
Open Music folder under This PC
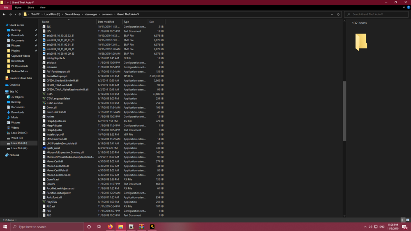point(15,118)
